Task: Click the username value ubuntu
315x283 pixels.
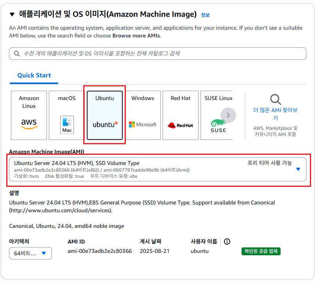Action: [x=199, y=251]
